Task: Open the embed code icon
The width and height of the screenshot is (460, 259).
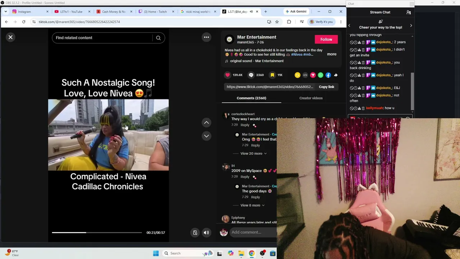Action: click(305, 75)
